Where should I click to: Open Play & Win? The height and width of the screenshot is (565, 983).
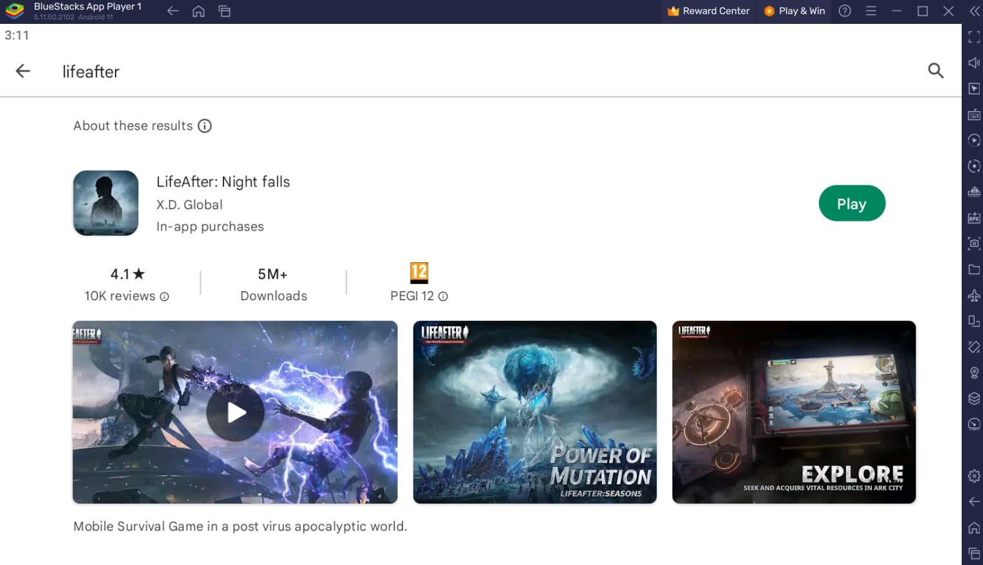tap(794, 11)
